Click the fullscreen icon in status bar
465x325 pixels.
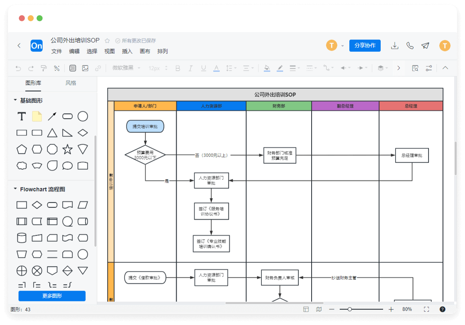coord(426,309)
